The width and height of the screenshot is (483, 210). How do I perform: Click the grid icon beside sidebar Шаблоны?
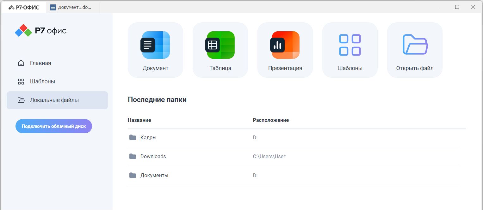click(x=21, y=81)
